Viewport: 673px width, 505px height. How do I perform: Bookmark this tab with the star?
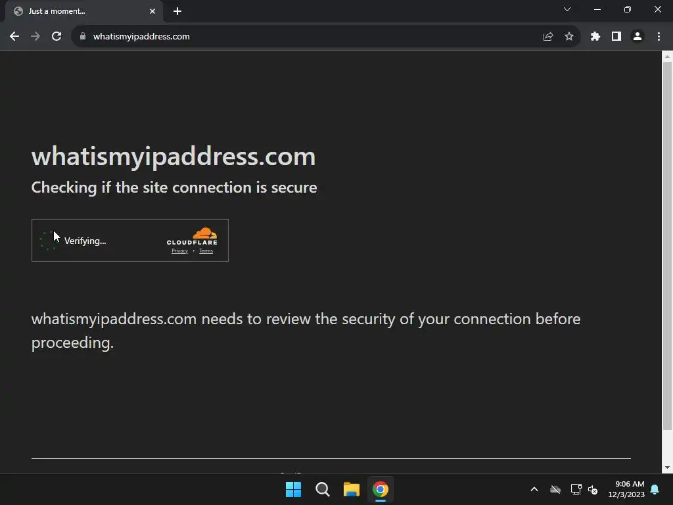569,37
